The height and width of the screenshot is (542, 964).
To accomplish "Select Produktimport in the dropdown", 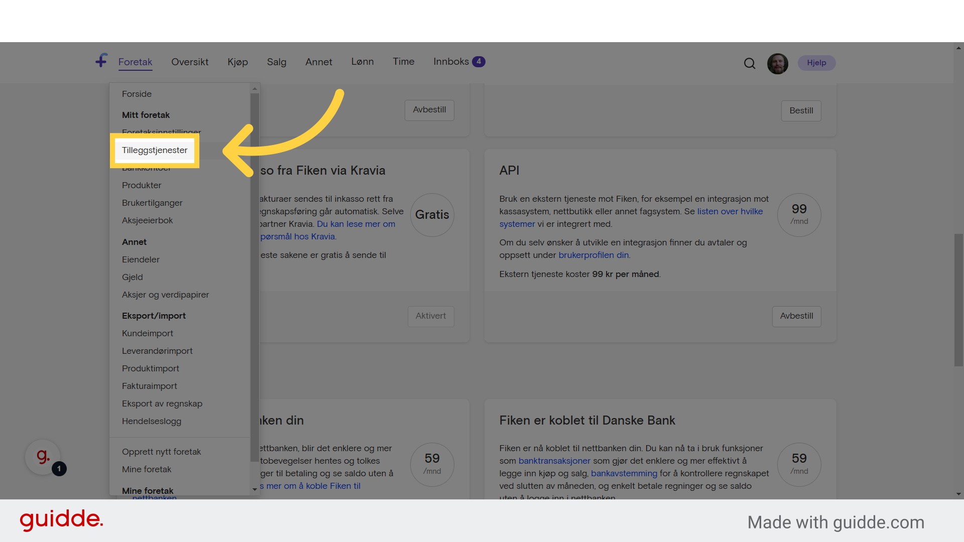I will coord(151,368).
